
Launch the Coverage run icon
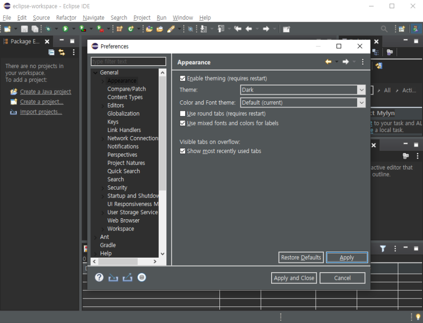(x=83, y=29)
